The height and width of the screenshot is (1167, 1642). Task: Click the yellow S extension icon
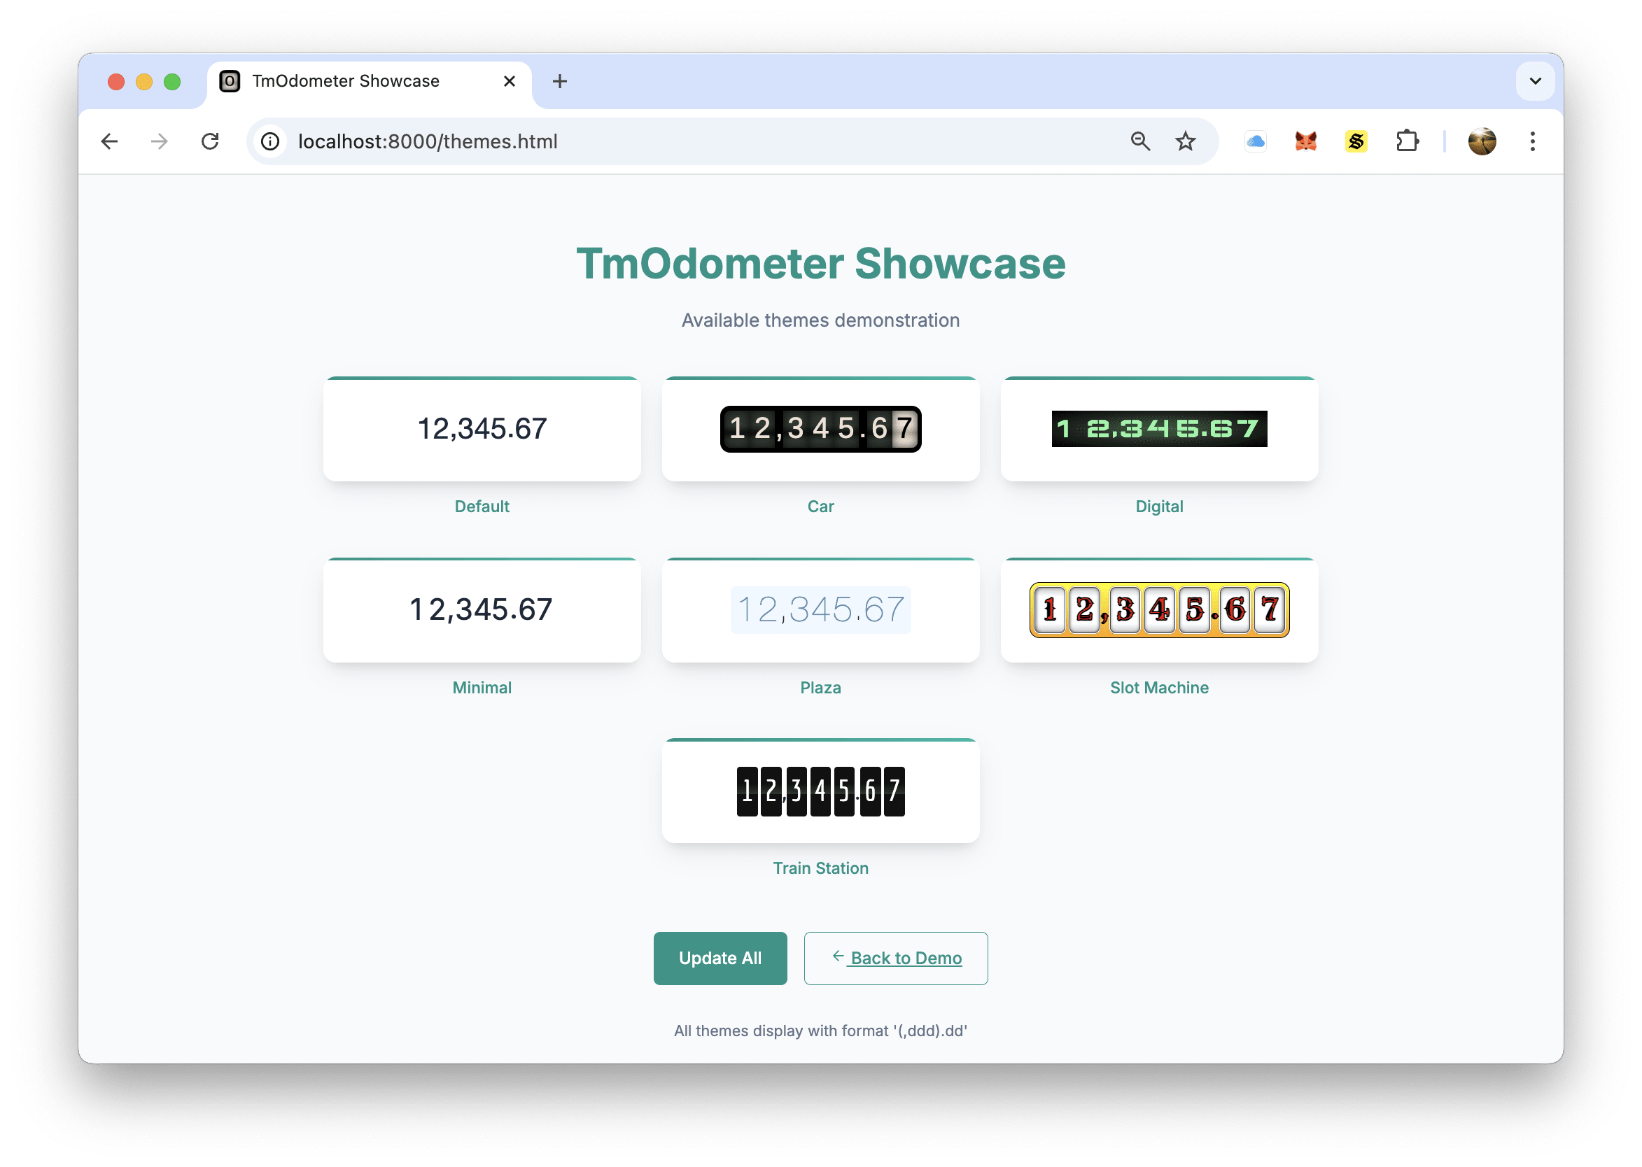(x=1356, y=141)
